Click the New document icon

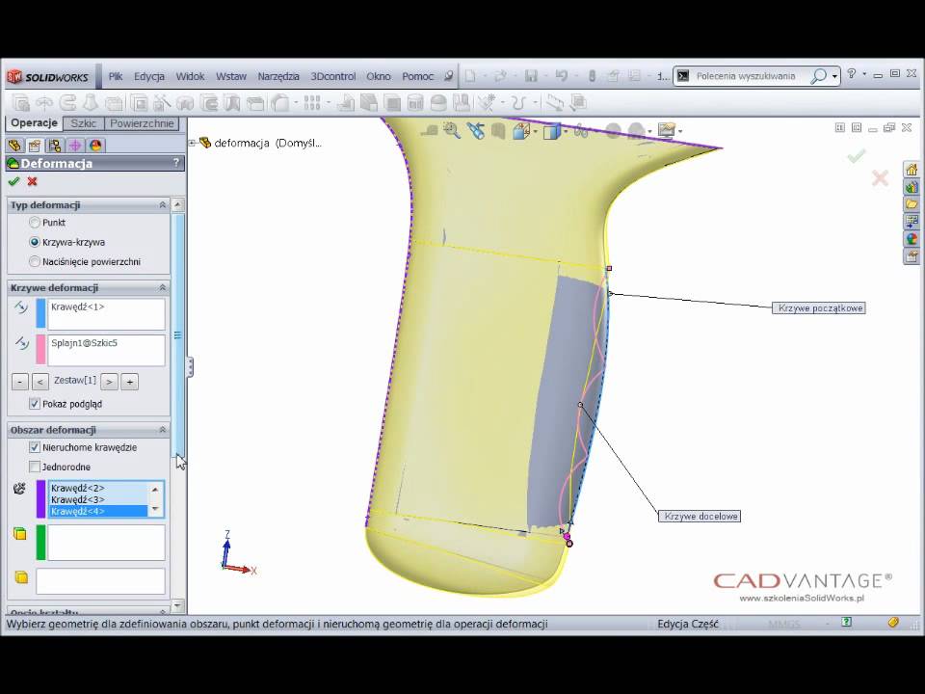[470, 75]
